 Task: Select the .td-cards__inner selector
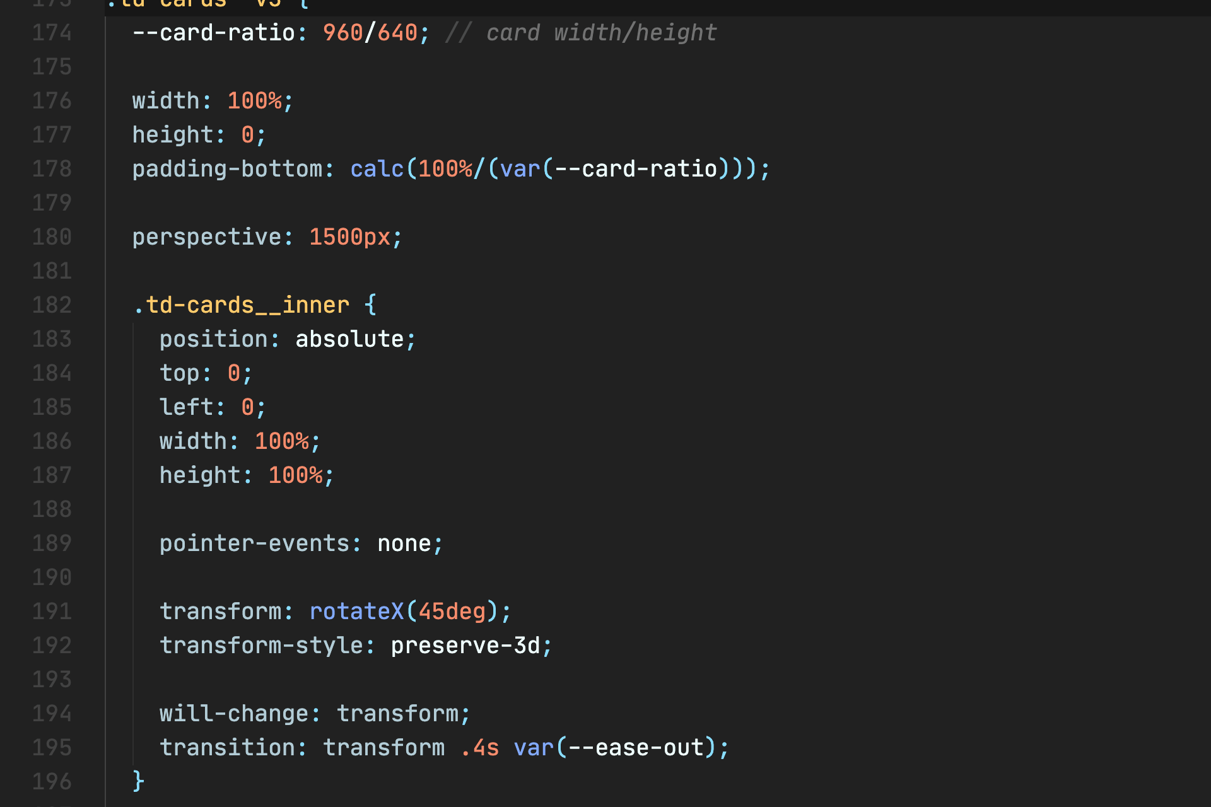pos(242,304)
